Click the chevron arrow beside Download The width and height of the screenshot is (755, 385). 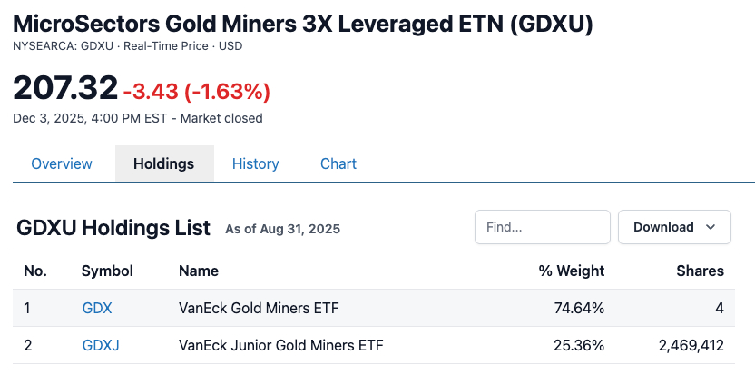tap(710, 227)
